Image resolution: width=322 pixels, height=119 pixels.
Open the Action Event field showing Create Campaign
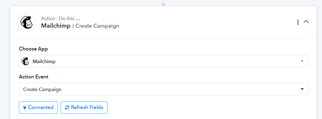163,89
